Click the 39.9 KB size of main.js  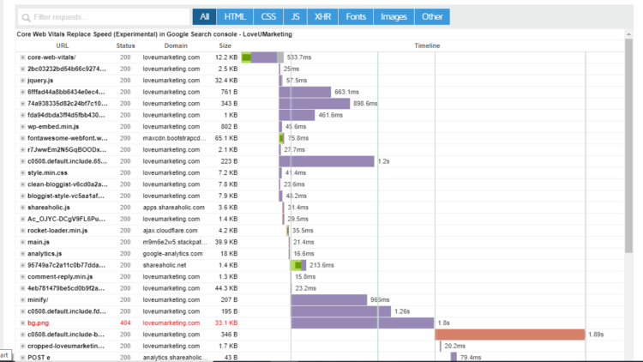click(226, 242)
